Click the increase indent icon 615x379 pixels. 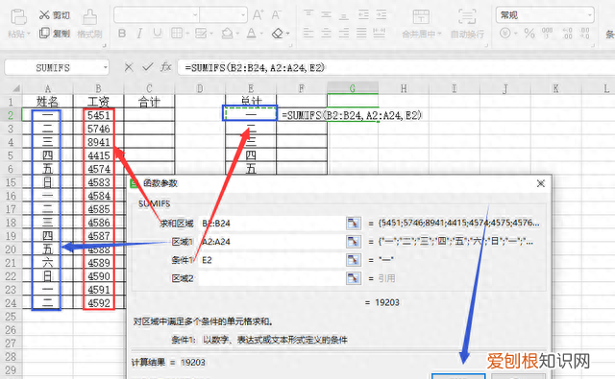(381, 15)
